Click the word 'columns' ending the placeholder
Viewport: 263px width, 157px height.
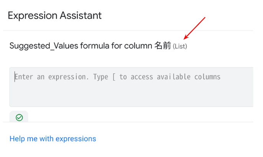click(207, 77)
